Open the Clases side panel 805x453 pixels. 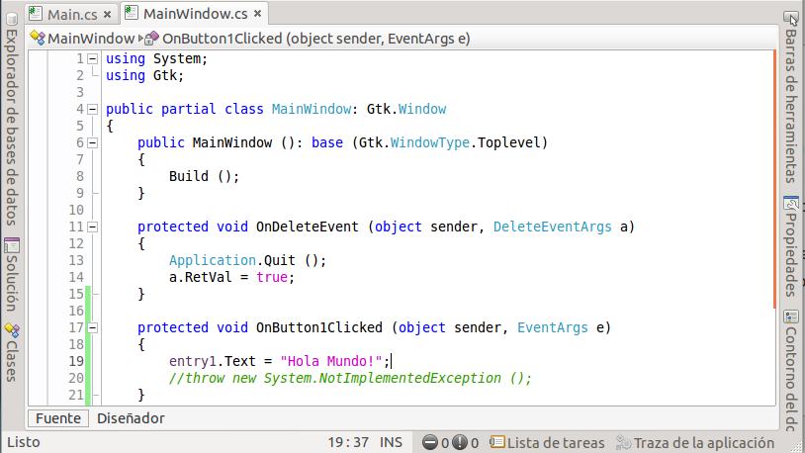12,361
